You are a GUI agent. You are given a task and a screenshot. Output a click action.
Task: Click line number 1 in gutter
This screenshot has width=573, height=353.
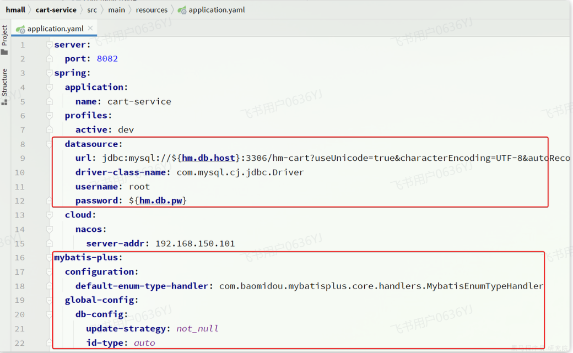point(23,45)
